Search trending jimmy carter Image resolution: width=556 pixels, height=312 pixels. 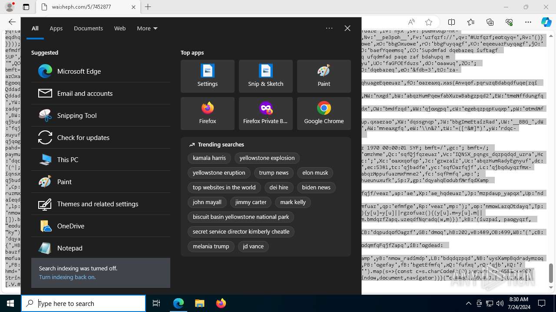click(251, 202)
